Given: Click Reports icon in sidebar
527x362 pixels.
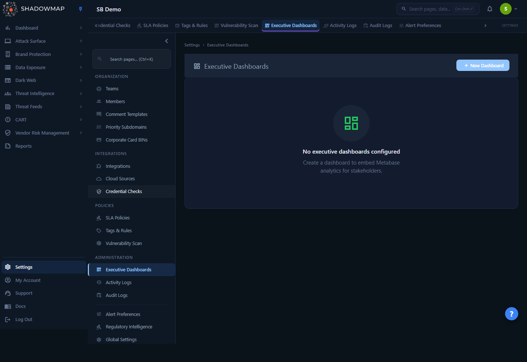Looking at the screenshot, I should tap(8, 146).
